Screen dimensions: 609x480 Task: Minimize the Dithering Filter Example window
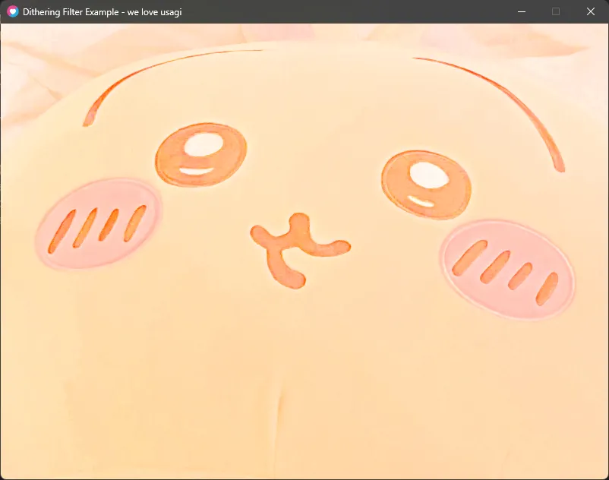pos(521,11)
